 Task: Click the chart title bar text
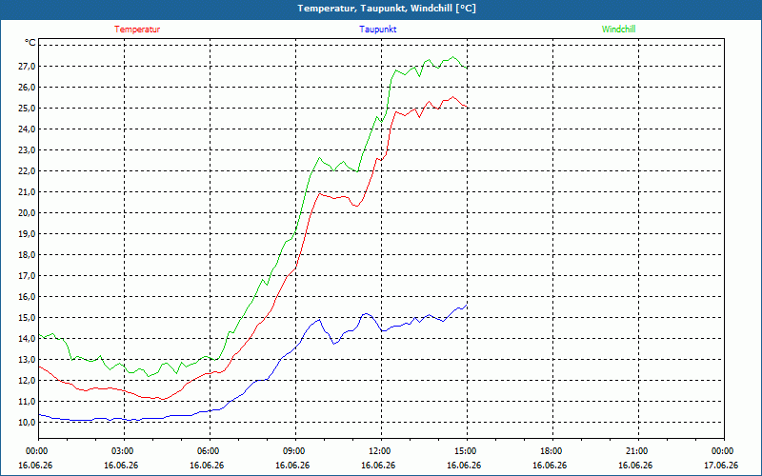click(387, 9)
